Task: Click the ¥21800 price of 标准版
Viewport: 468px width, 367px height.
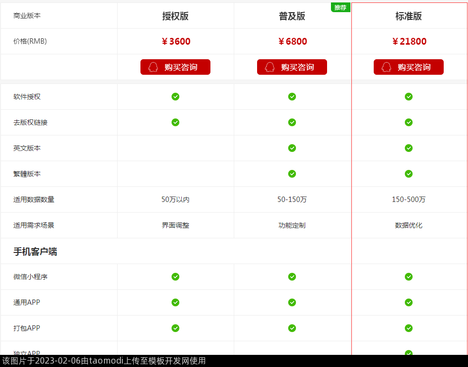Action: tap(409, 41)
